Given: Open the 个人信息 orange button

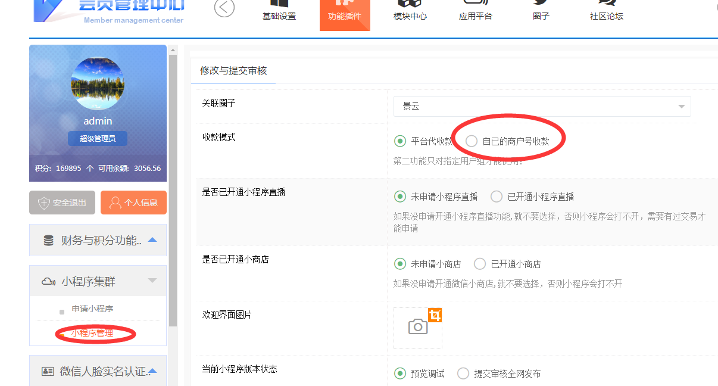Looking at the screenshot, I should [133, 203].
